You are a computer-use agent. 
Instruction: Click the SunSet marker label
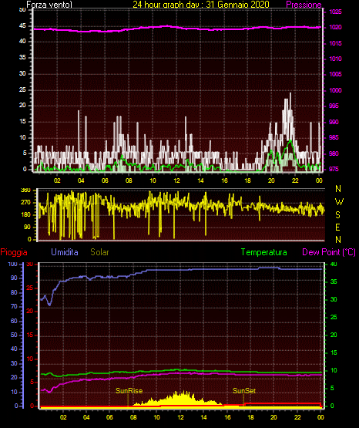tap(244, 391)
